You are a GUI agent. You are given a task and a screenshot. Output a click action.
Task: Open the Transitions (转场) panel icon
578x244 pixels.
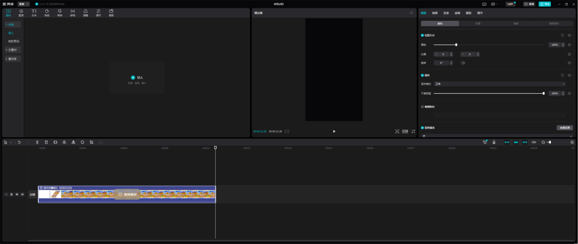tap(72, 12)
